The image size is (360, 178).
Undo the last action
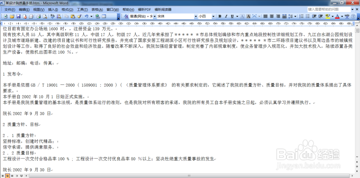pyautogui.click(x=86, y=16)
